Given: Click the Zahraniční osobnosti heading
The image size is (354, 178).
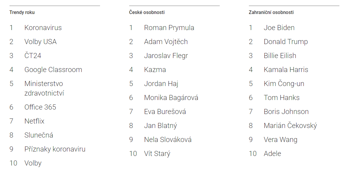Looking at the screenshot, I should coord(271,13).
